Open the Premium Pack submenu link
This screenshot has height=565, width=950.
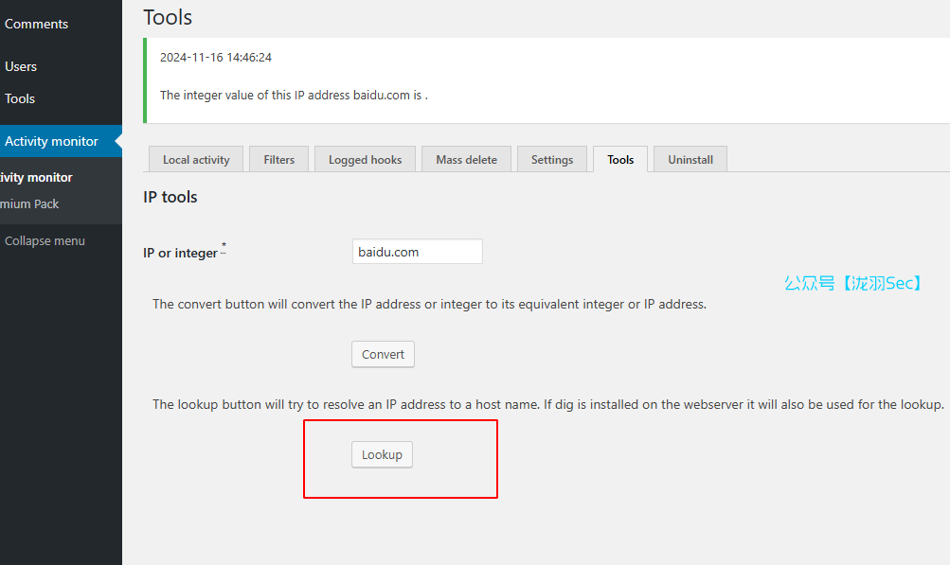tap(29, 203)
